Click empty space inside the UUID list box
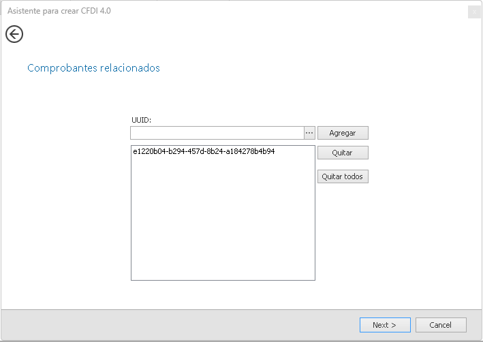Viewport: 483px width, 342px height. pos(223,225)
